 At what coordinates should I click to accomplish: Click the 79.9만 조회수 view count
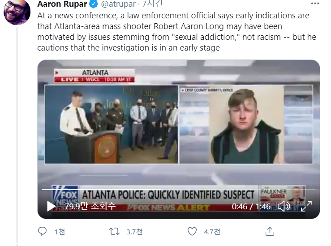tap(90, 206)
